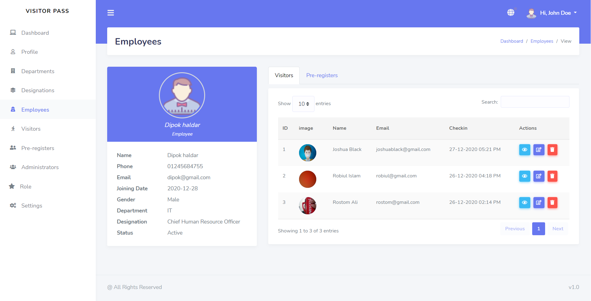Open the Show entries count selector
This screenshot has width=591, height=301.
pyautogui.click(x=303, y=104)
